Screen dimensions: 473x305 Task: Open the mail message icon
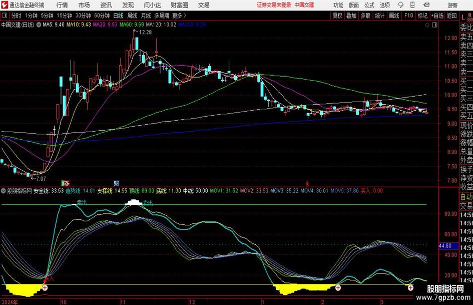[x=426, y=5]
